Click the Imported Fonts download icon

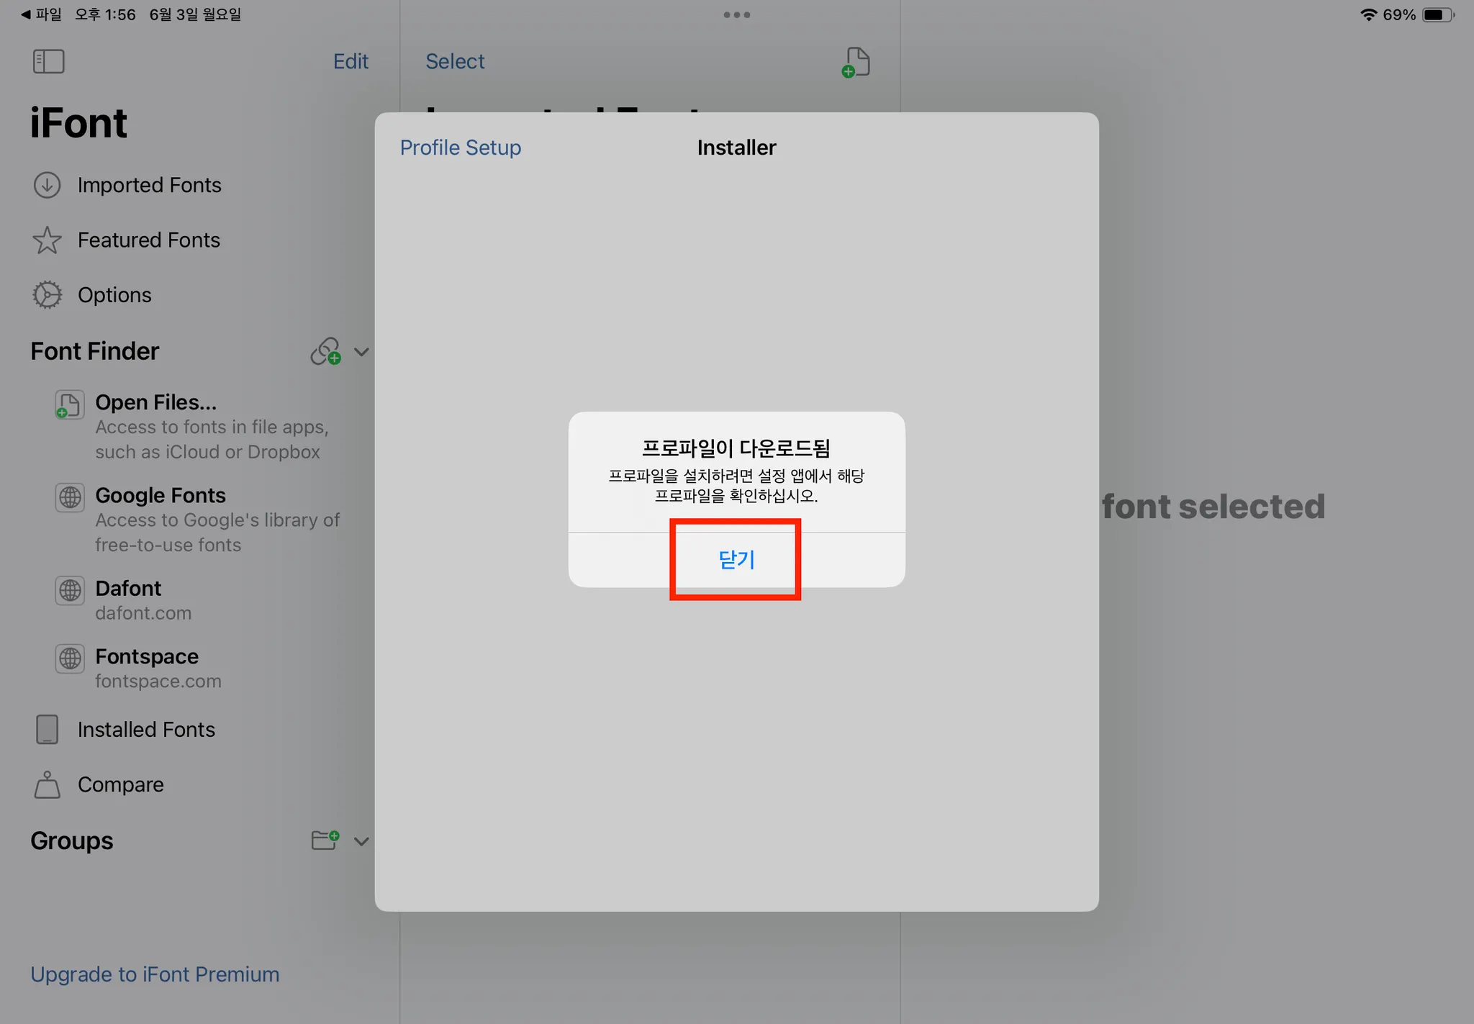click(47, 185)
